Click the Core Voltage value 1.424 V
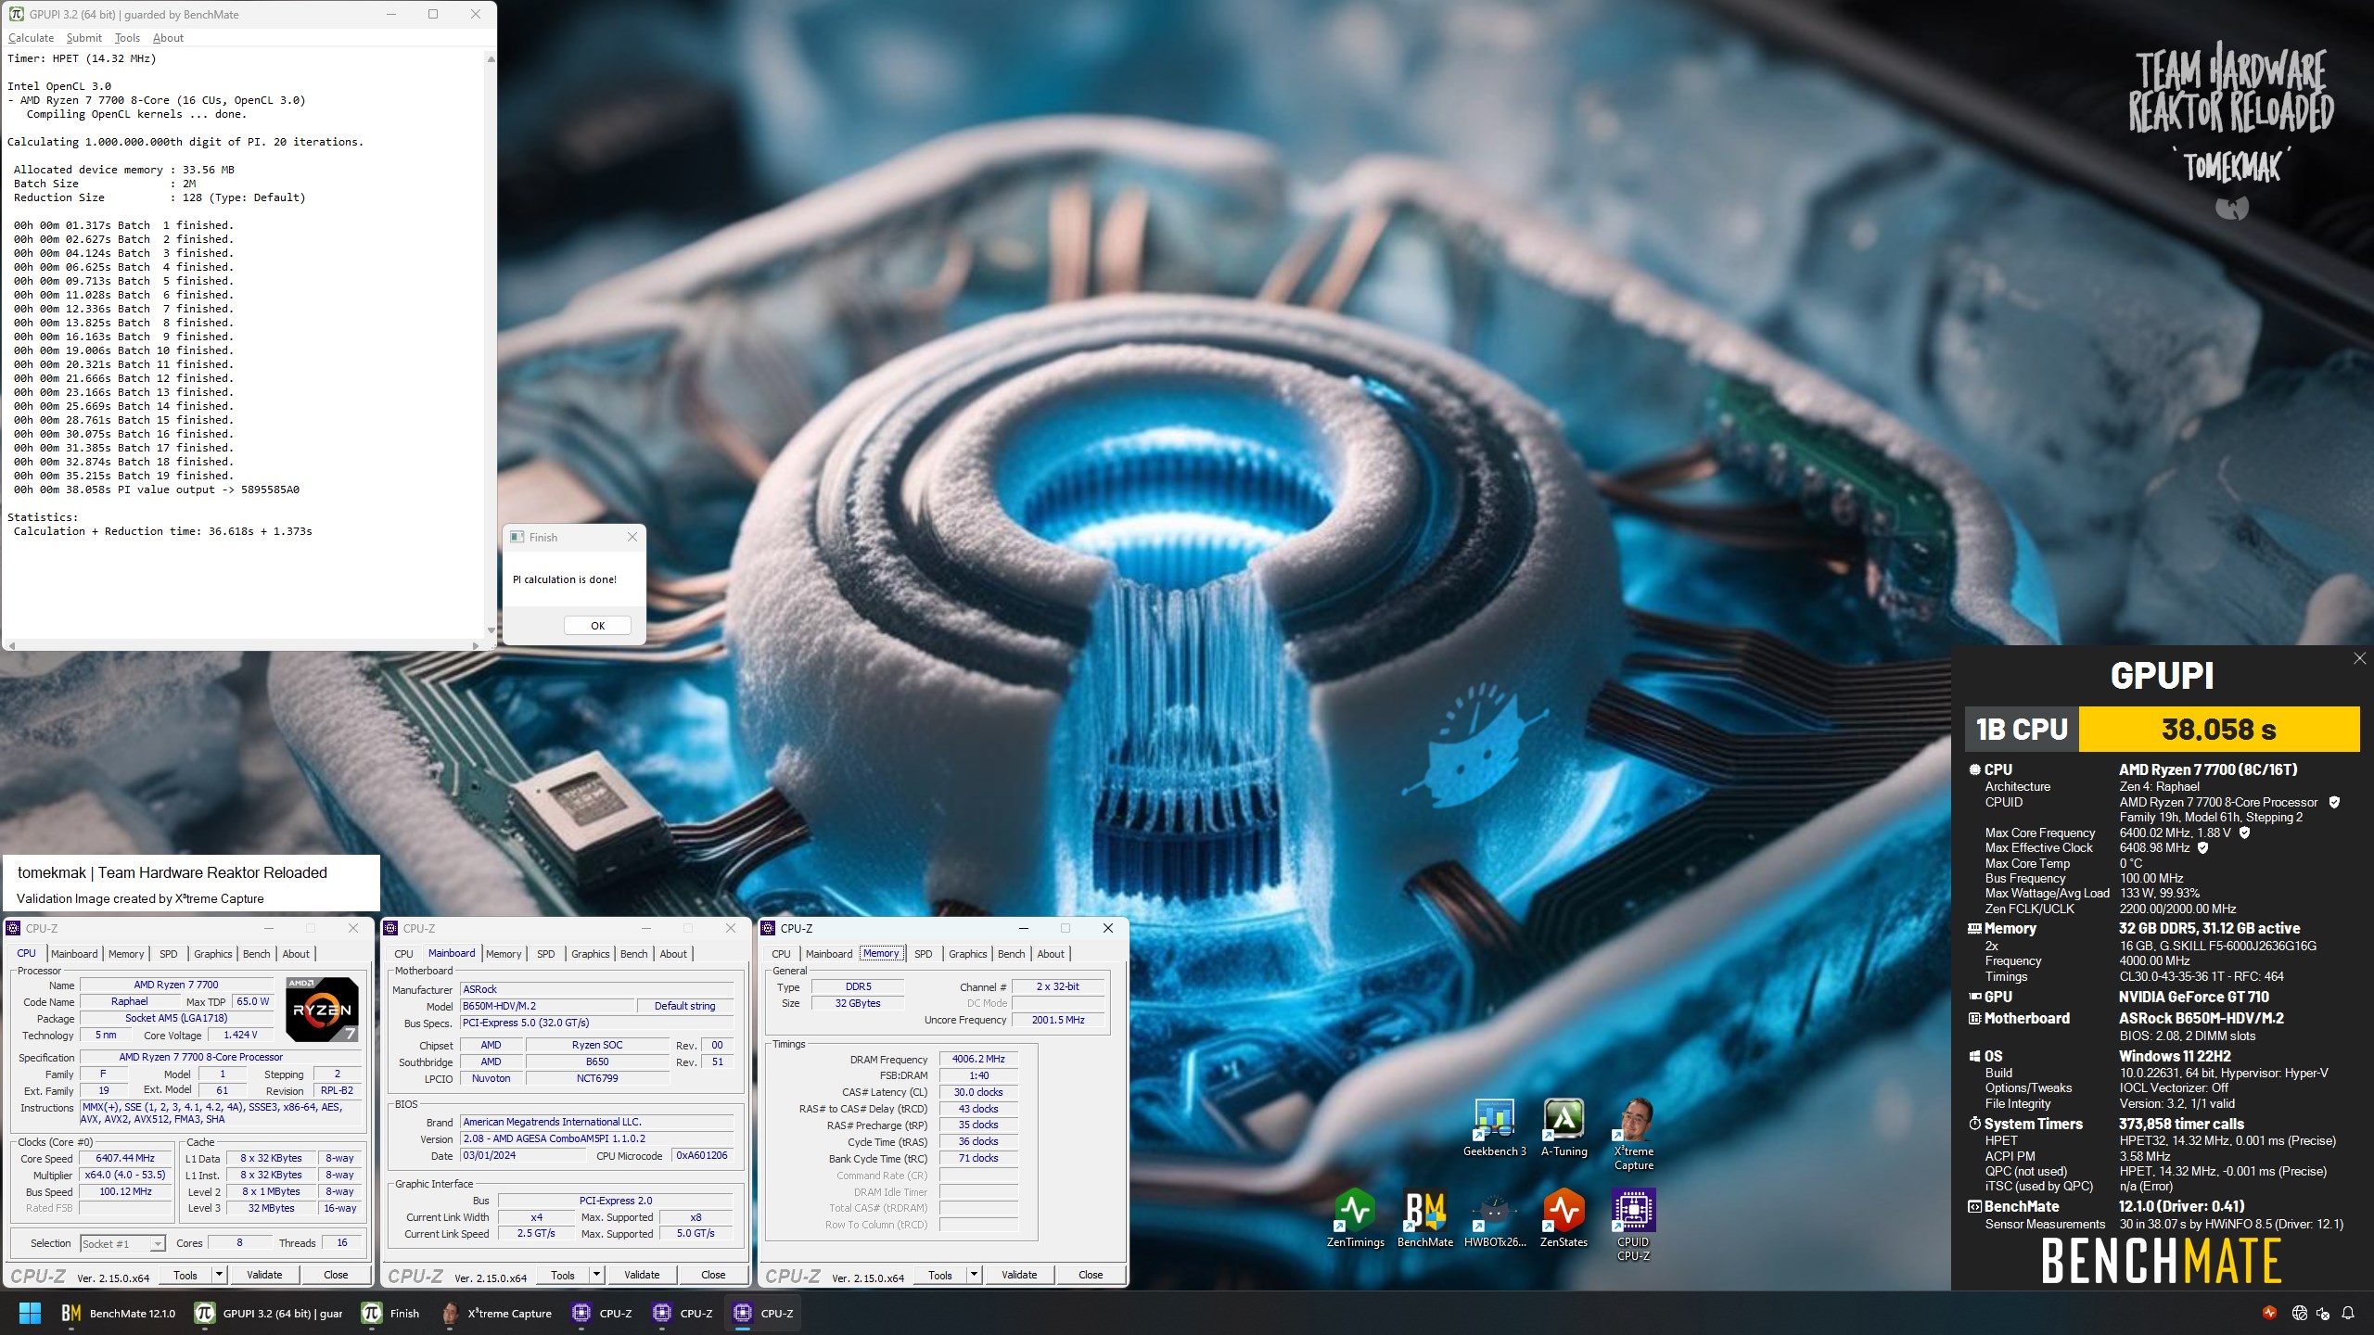The image size is (2374, 1335). pyautogui.click(x=240, y=1035)
